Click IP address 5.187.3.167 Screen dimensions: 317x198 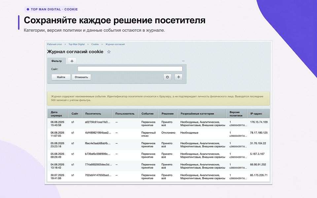[257, 154]
